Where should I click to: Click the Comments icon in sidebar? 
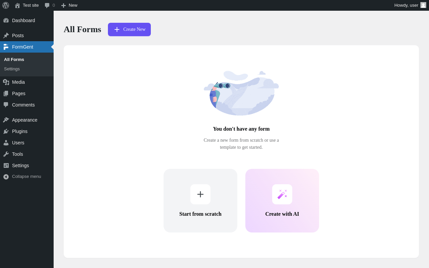click(x=6, y=105)
